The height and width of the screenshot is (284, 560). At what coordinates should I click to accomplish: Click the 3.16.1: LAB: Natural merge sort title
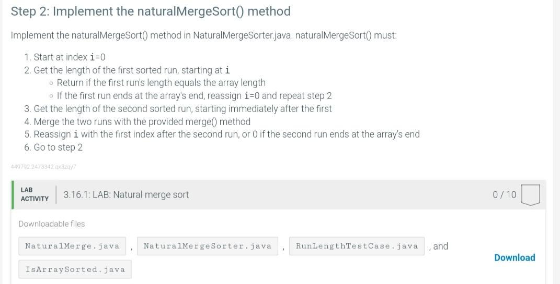pos(126,195)
